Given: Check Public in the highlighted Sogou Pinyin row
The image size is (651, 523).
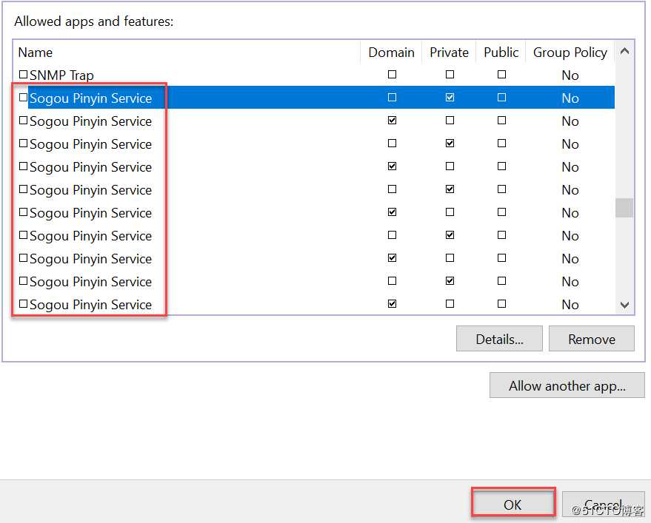Looking at the screenshot, I should pos(501,98).
